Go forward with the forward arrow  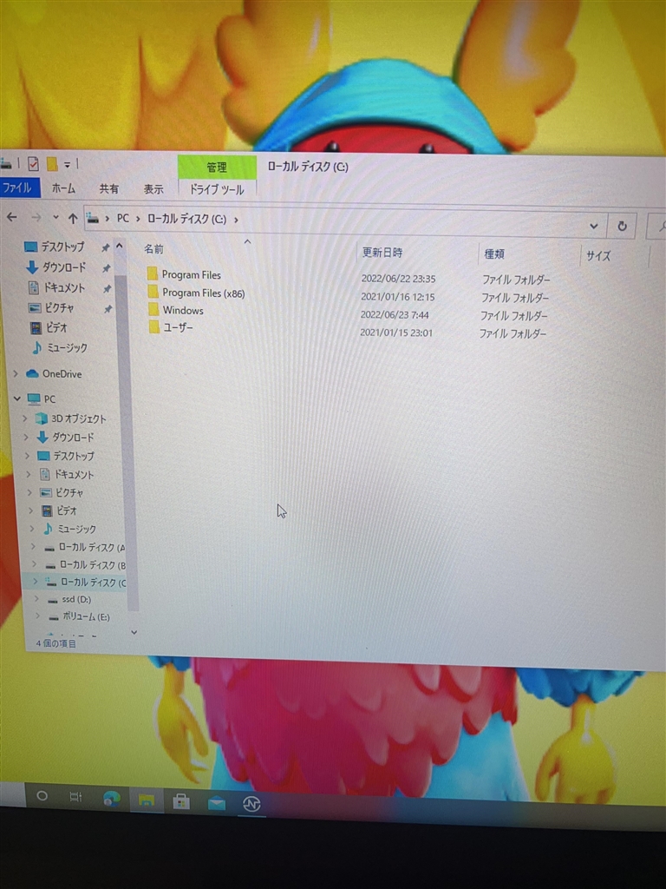pos(36,218)
